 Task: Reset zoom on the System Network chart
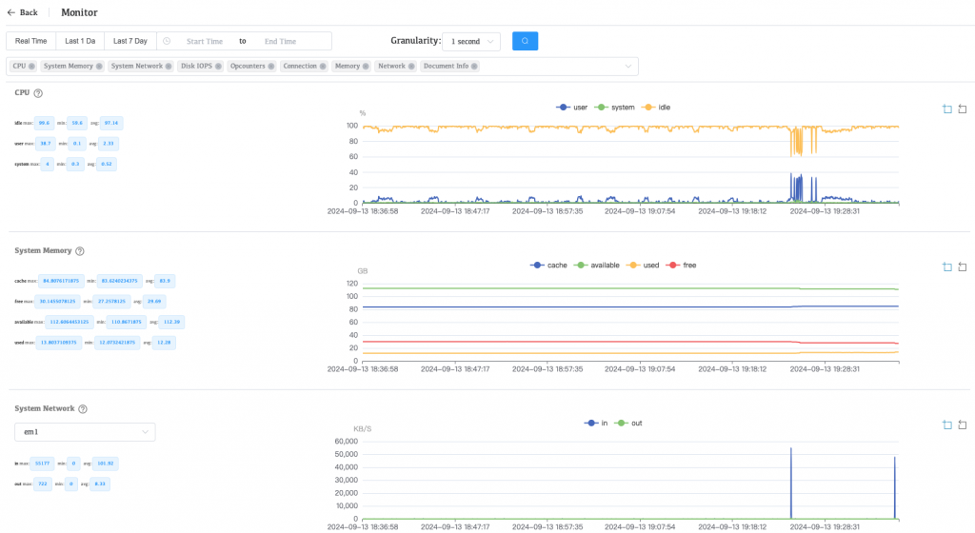(x=962, y=425)
